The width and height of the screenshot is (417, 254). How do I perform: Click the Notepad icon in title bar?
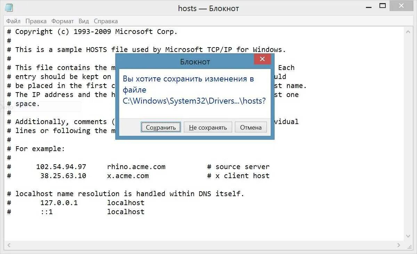[9, 8]
